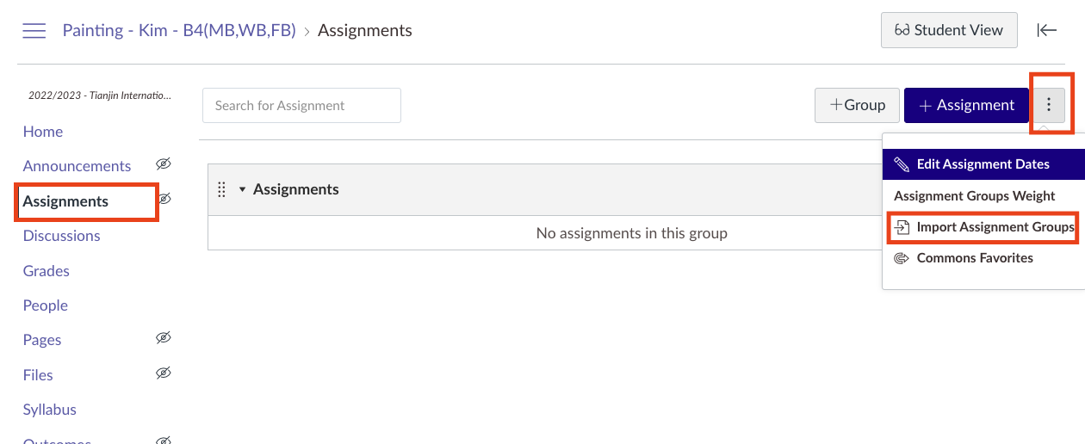Collapse the Assignments group triangle
This screenshot has width=1085, height=444.
tap(243, 189)
